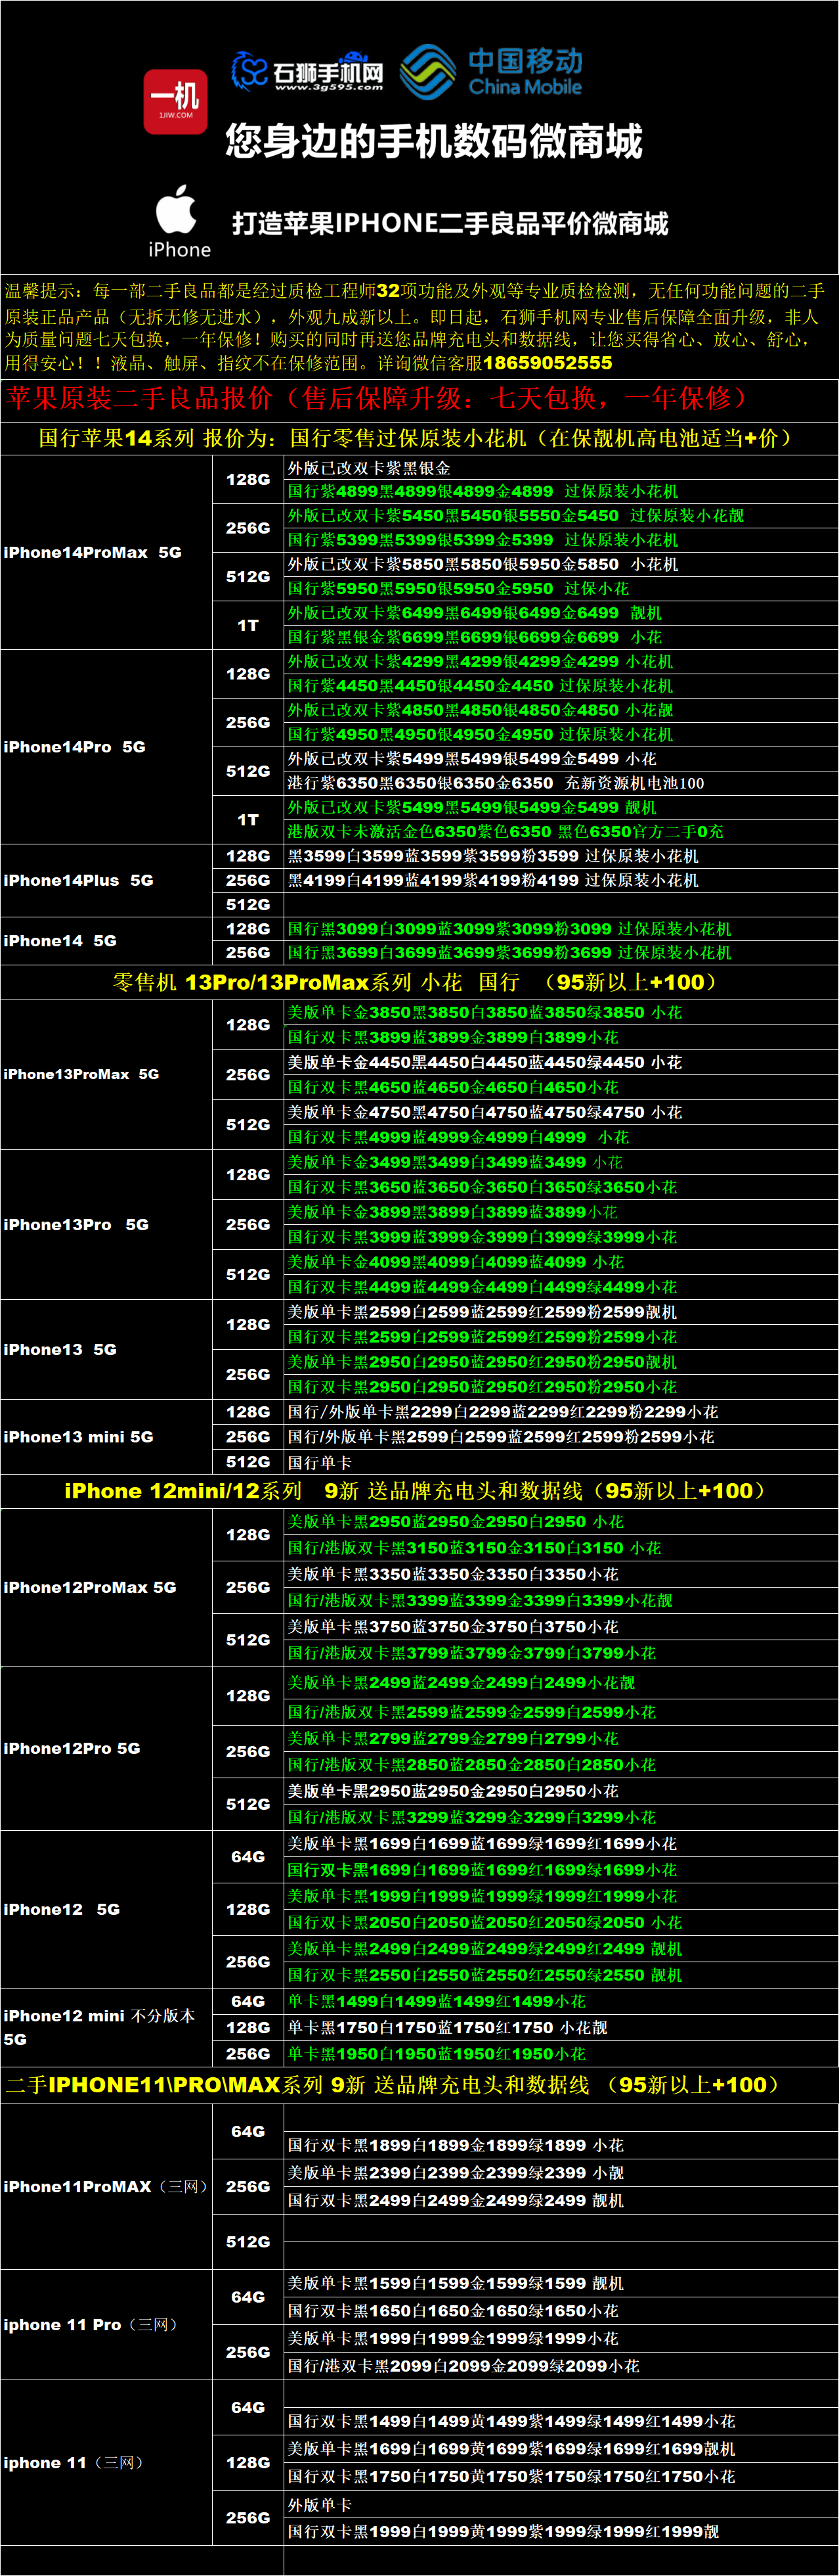This screenshot has height=2576, width=839.
Task: Click the row 国行双卡黑4999蓝4999金4999白4999
Action: tap(561, 1137)
